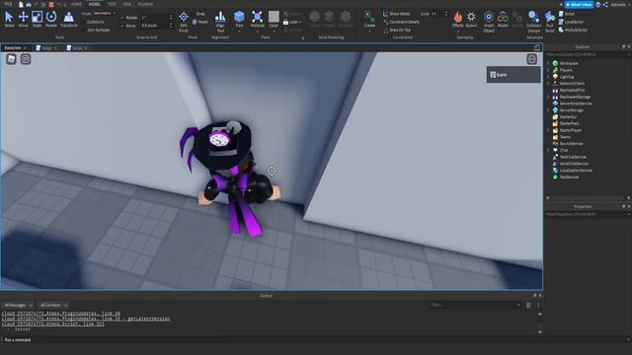Clear the Output window with trash icon

(x=528, y=305)
